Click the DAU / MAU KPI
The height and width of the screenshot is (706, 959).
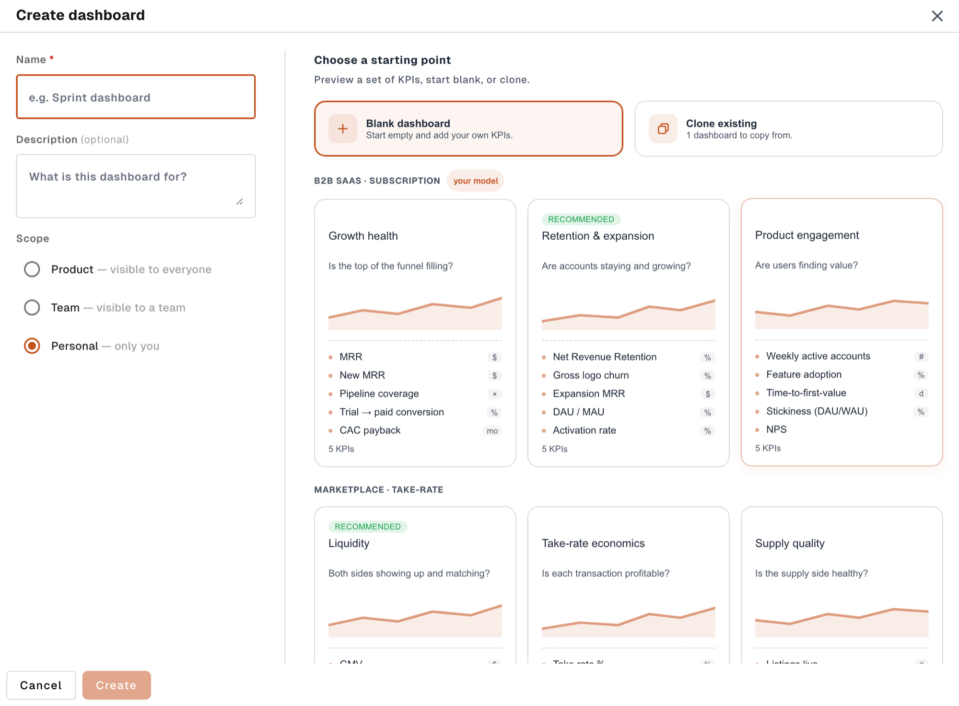[x=628, y=412]
